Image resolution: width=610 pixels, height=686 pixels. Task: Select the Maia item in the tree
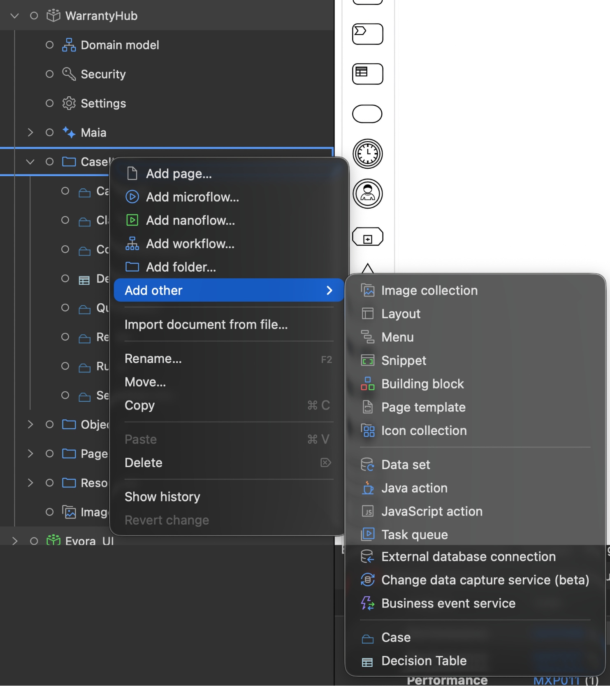pyautogui.click(x=93, y=133)
